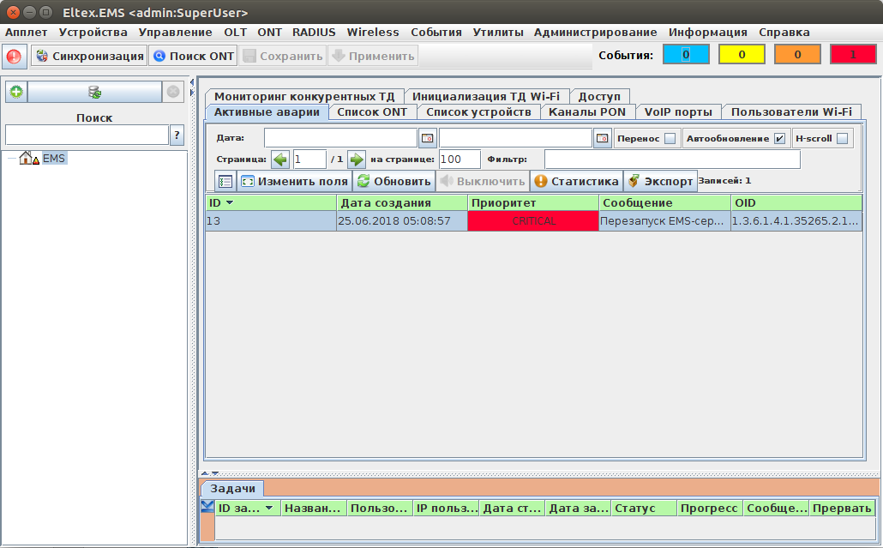Select the Задачи tab

pos(232,488)
